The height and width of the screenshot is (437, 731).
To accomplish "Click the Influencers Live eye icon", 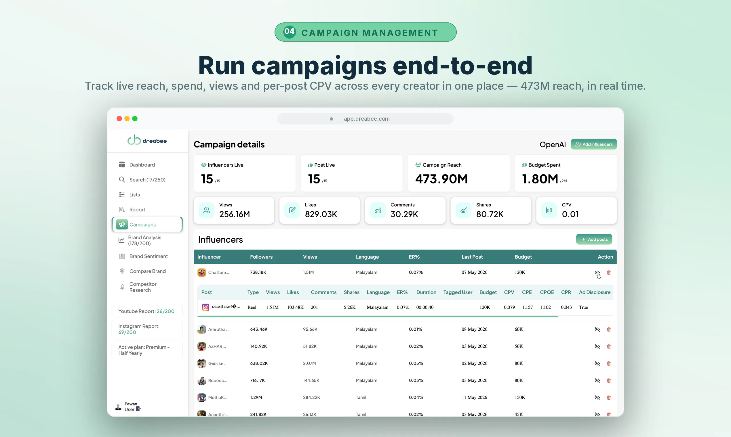I will 204,165.
